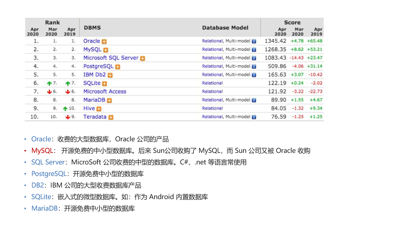
Task: Open the PostgreSQL link in the DBMS column
Action: pyautogui.click(x=98, y=66)
